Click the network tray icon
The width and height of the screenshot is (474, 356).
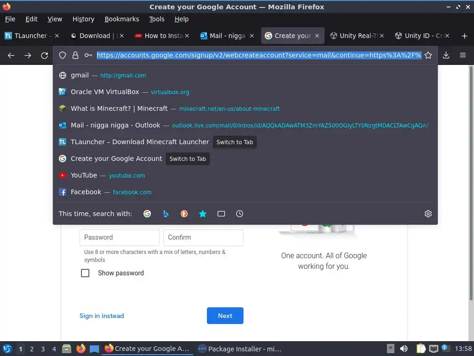click(433, 349)
